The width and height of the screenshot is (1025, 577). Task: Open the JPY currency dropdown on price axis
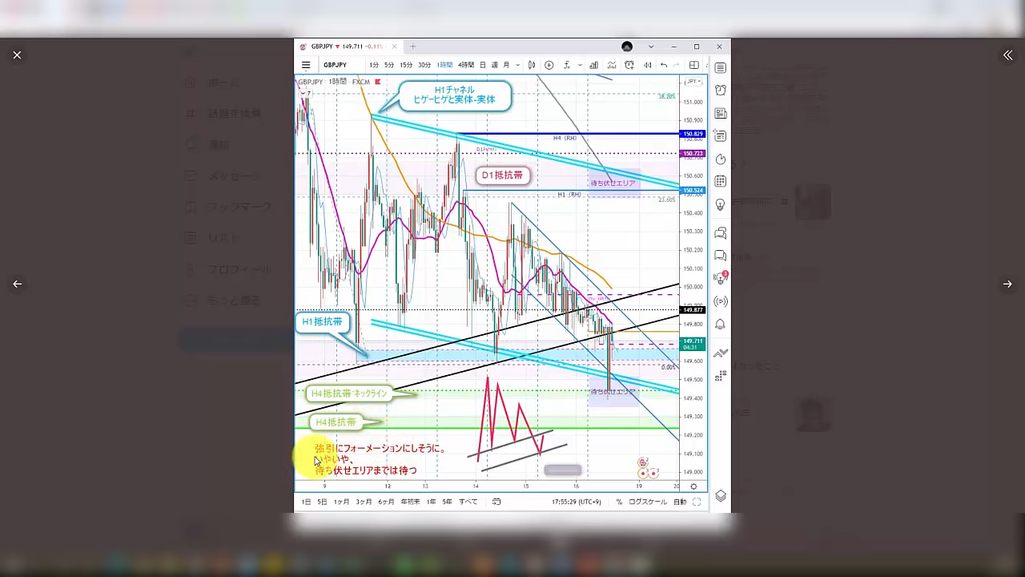(x=693, y=82)
